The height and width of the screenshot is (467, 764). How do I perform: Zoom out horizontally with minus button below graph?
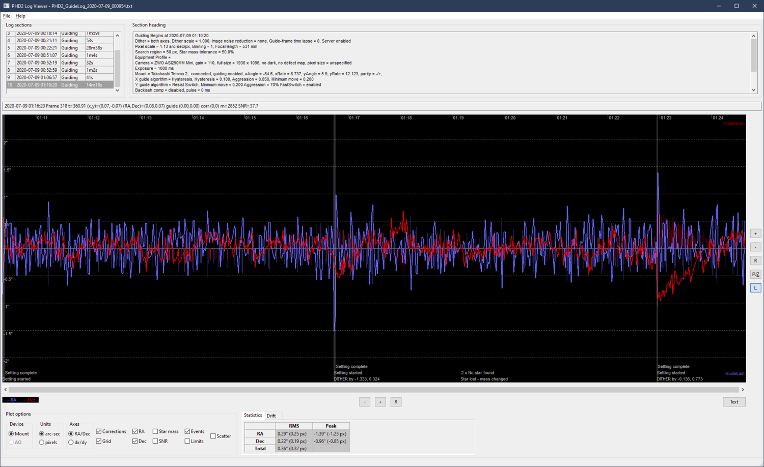[365, 402]
